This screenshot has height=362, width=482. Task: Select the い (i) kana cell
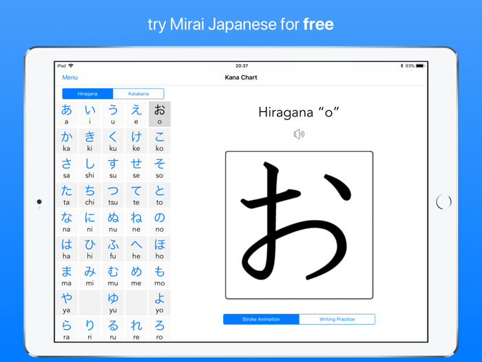90,114
